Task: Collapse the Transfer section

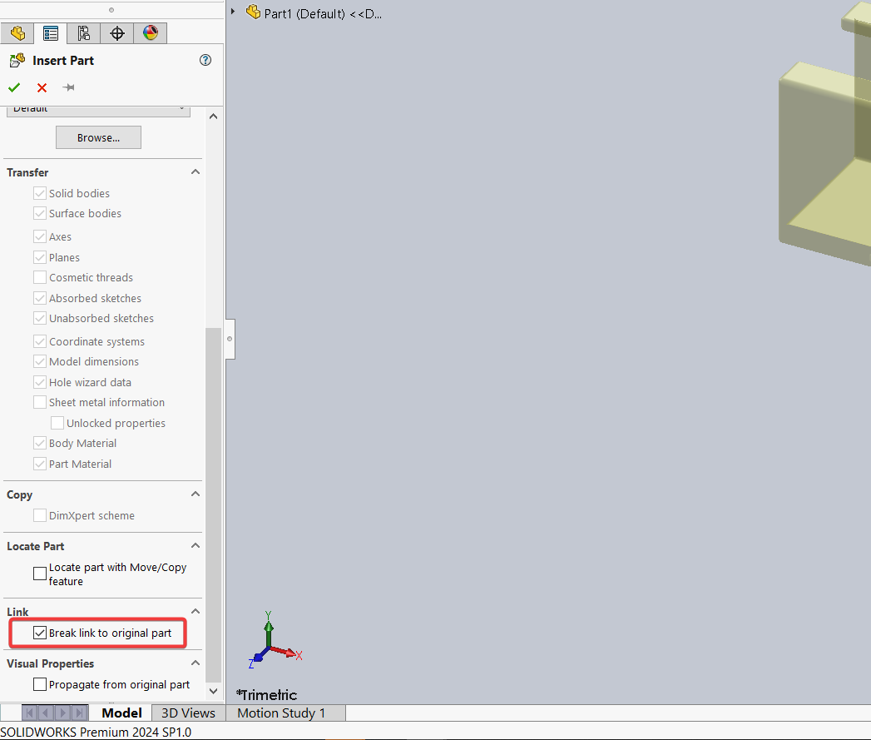Action: point(195,172)
